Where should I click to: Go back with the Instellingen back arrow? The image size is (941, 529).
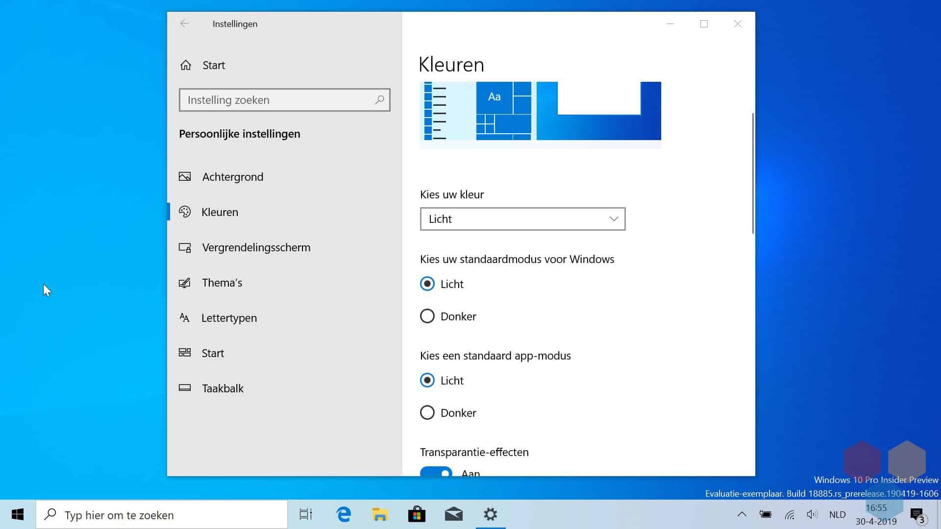click(184, 24)
